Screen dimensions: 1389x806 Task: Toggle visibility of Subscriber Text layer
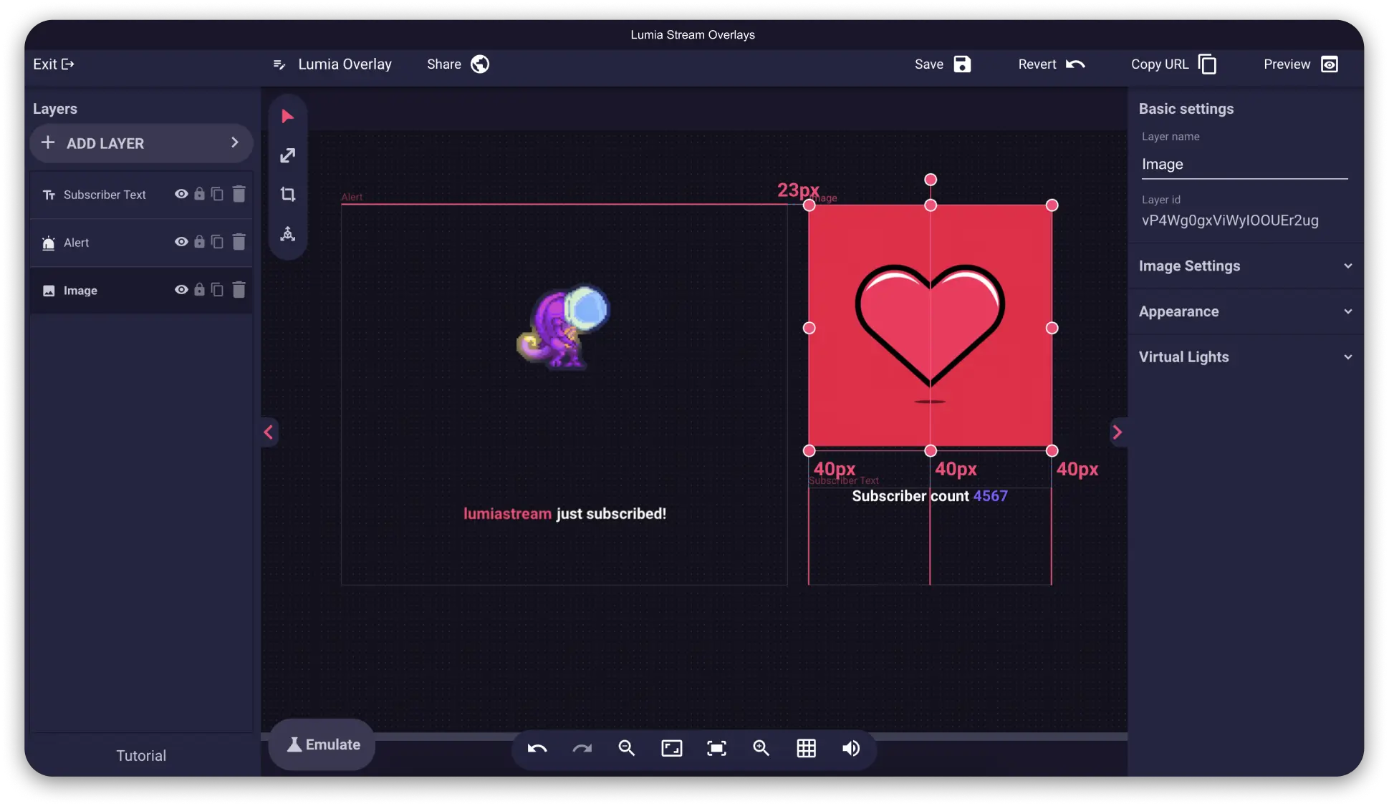[x=181, y=194]
